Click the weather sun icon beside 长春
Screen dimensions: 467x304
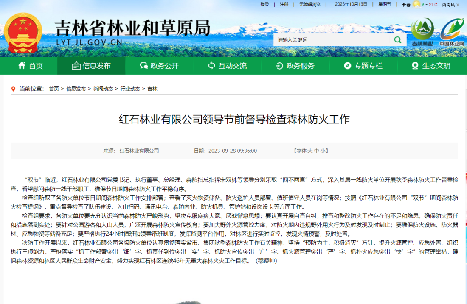click(x=416, y=5)
